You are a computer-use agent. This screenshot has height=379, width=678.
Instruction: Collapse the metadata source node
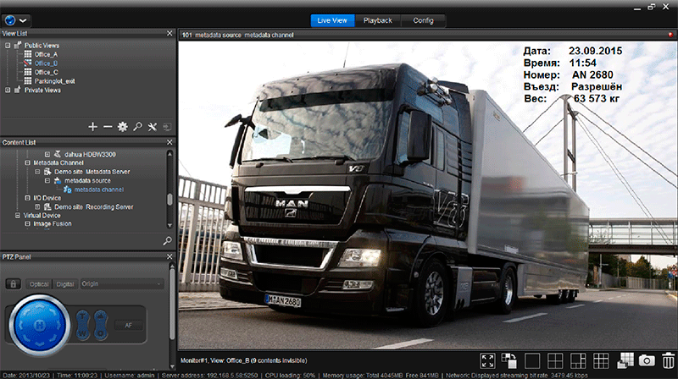(47, 180)
